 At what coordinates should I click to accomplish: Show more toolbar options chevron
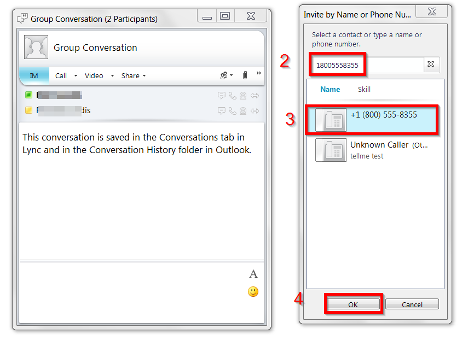[x=259, y=73]
